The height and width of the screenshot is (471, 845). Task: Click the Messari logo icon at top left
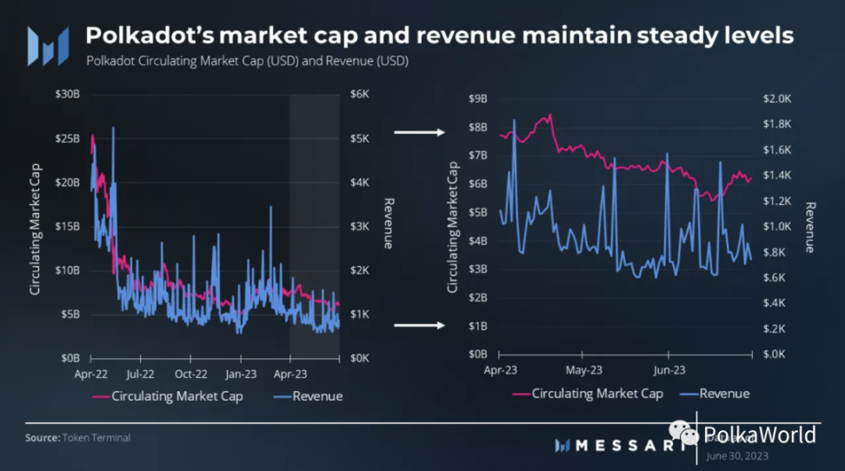pos(49,46)
